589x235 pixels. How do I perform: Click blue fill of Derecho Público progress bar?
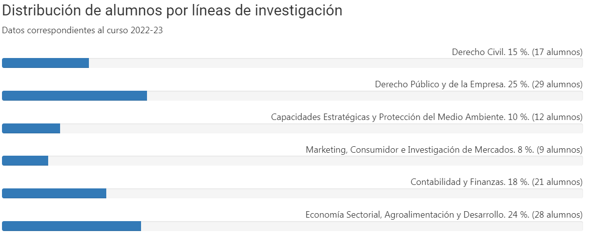point(74,96)
